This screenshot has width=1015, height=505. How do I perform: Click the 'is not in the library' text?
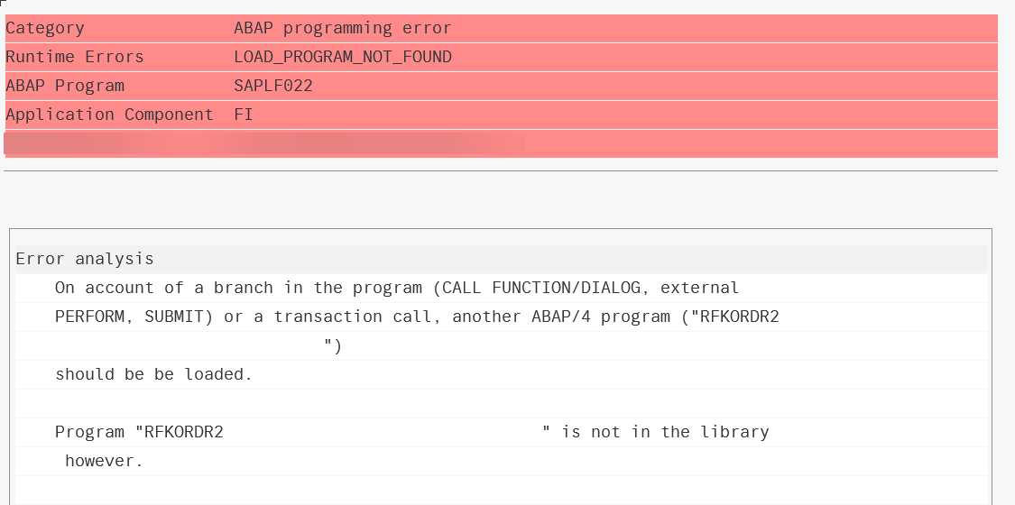[x=666, y=432]
